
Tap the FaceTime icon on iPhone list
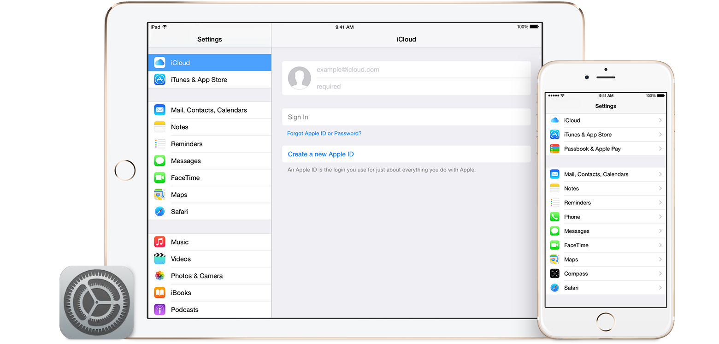click(555, 245)
